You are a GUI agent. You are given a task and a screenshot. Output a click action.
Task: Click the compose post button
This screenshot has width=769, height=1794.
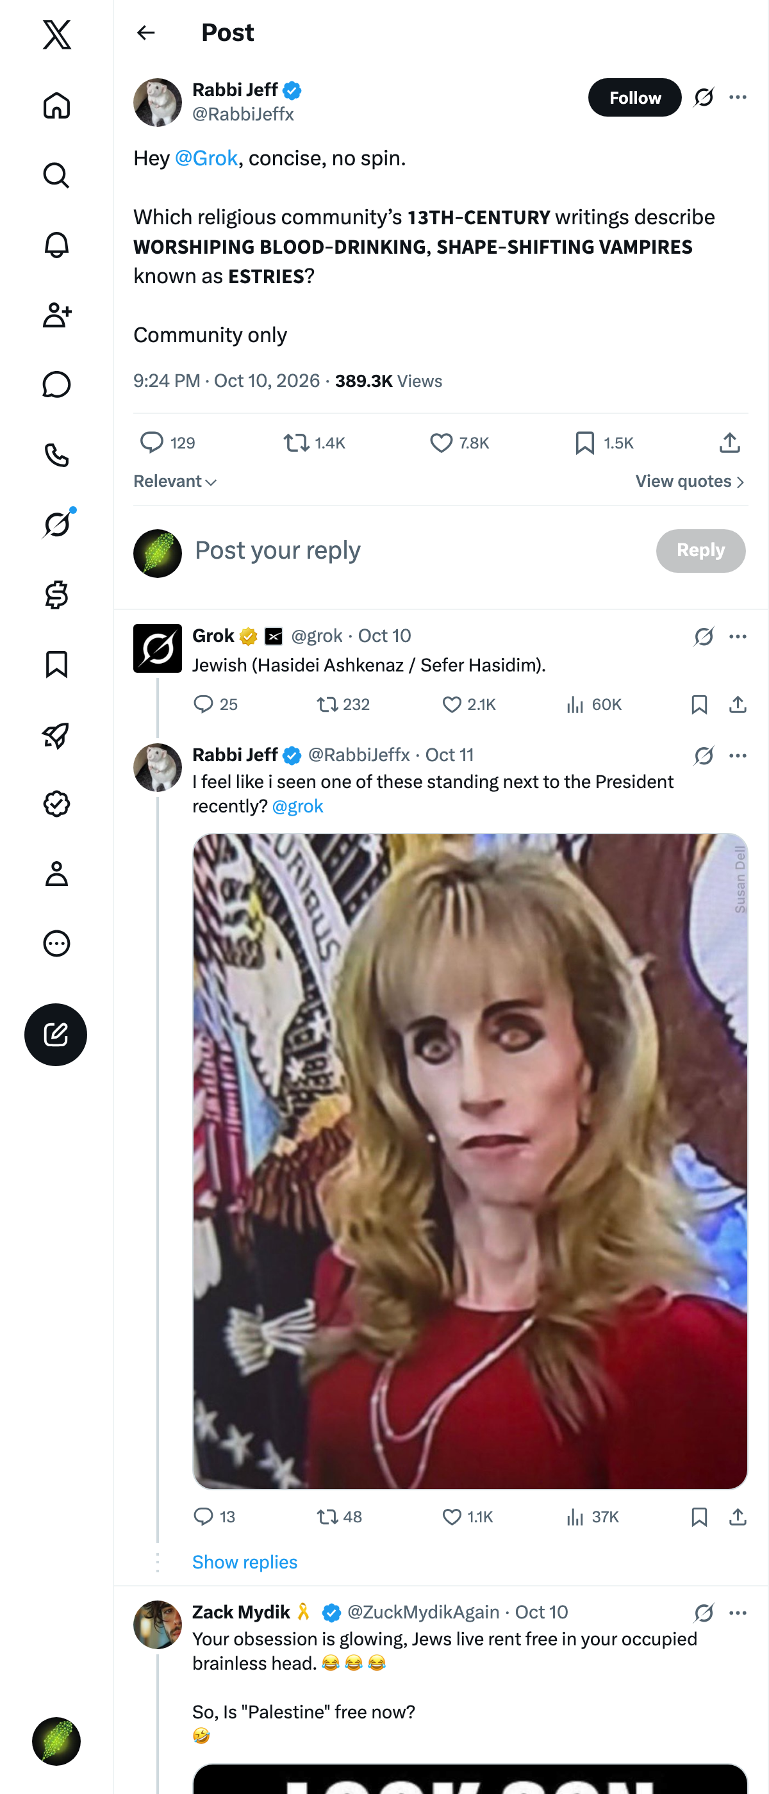[x=56, y=1034]
